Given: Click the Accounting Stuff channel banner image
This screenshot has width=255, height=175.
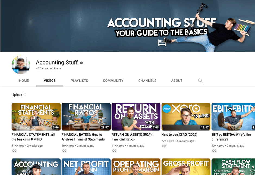Looking at the screenshot, I should pyautogui.click(x=128, y=26).
